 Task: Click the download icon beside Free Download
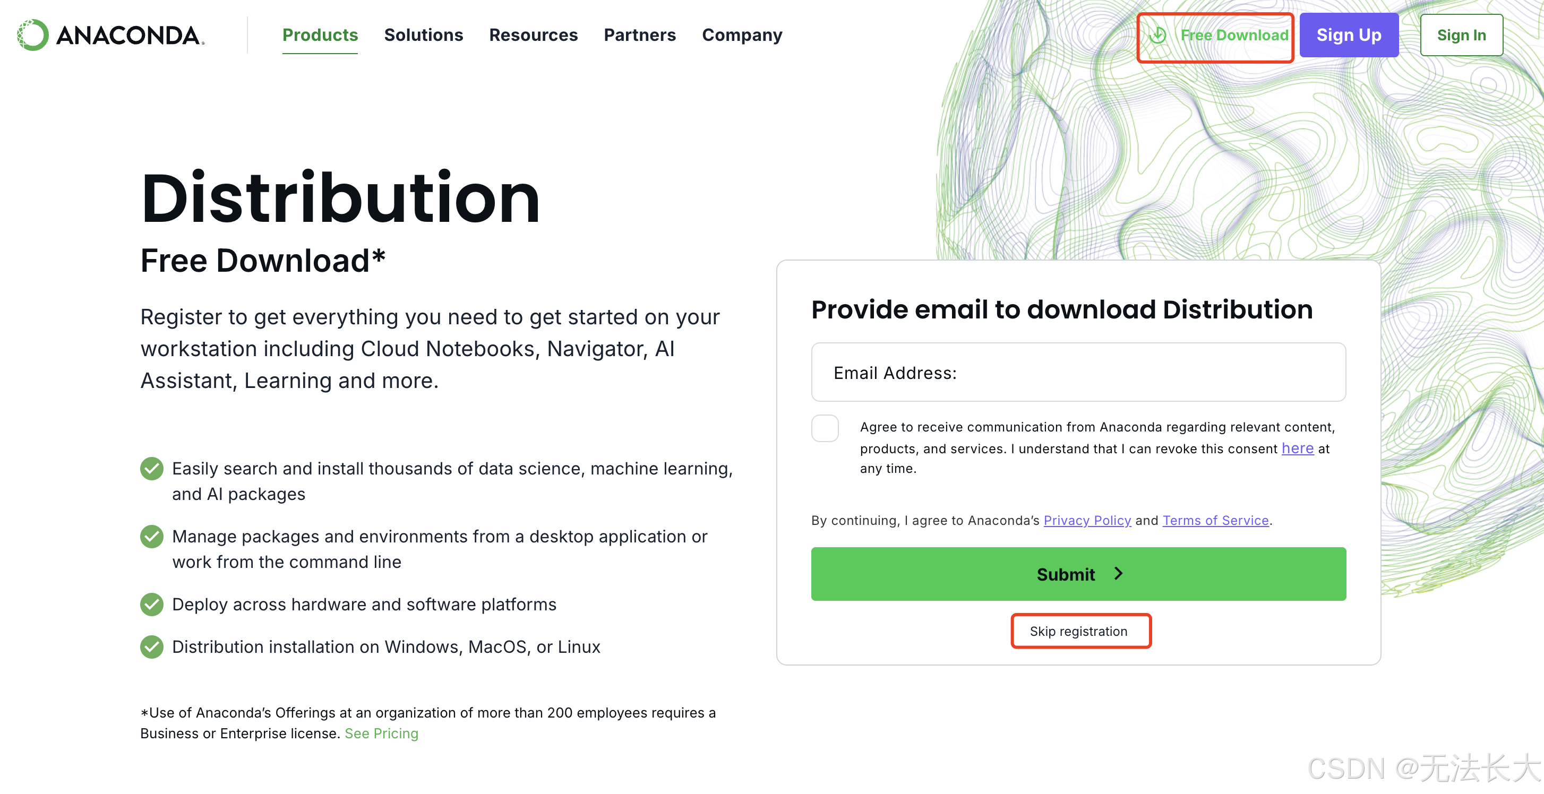(x=1157, y=36)
